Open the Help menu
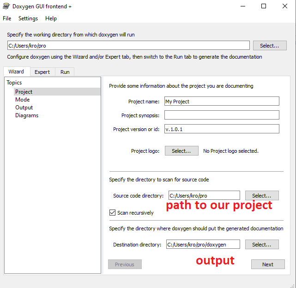Screen dimensions: 296x288 pyautogui.click(x=51, y=18)
